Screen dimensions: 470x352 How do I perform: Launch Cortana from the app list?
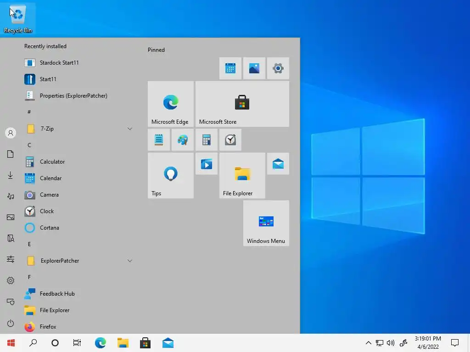point(78,228)
